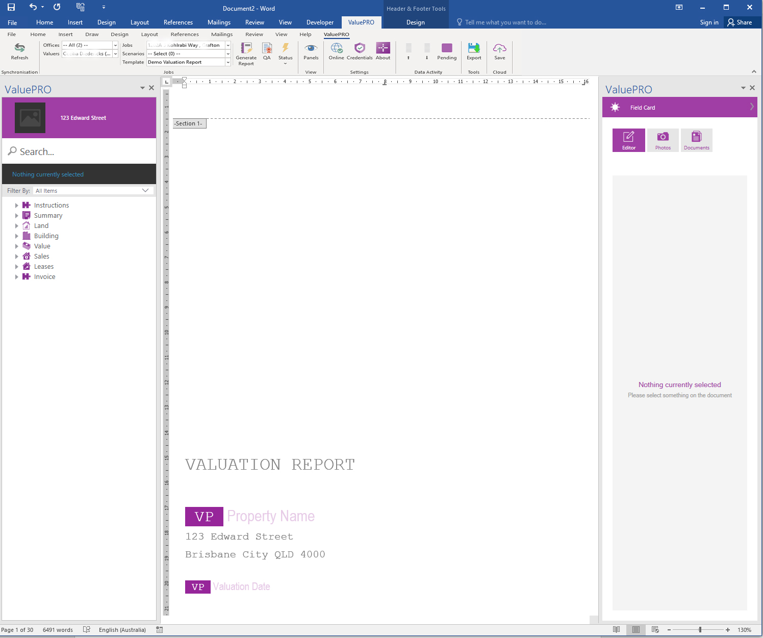Click the Field Card header bar

679,108
